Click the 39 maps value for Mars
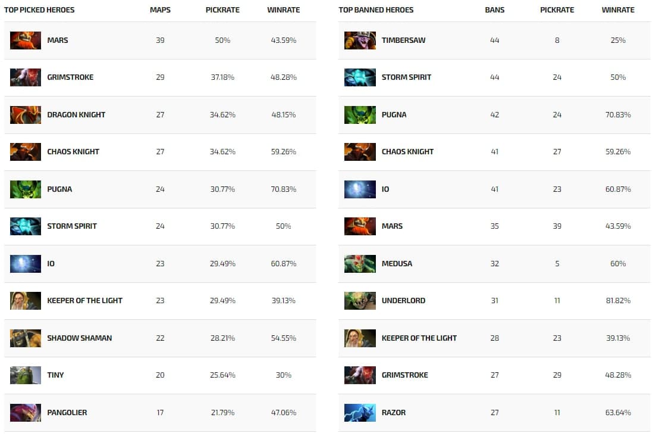 (x=160, y=41)
